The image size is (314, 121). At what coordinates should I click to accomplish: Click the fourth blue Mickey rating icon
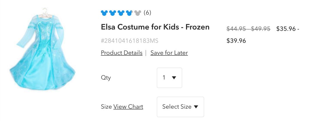tap(129, 13)
